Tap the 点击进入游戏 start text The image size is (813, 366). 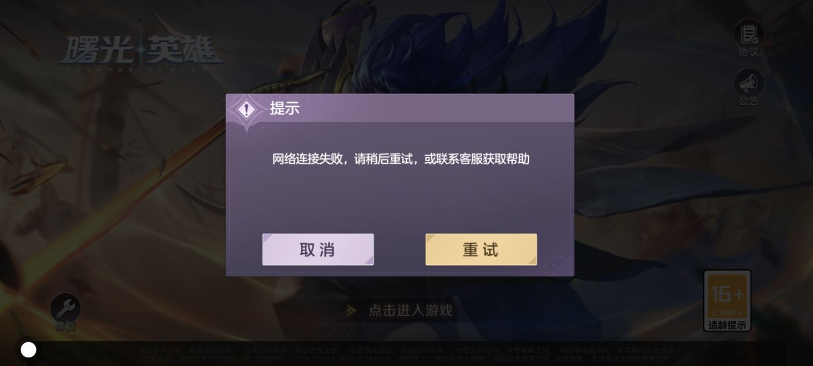411,310
